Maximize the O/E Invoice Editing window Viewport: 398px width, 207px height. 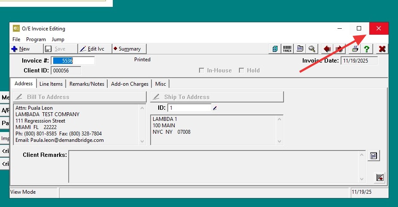click(x=359, y=28)
